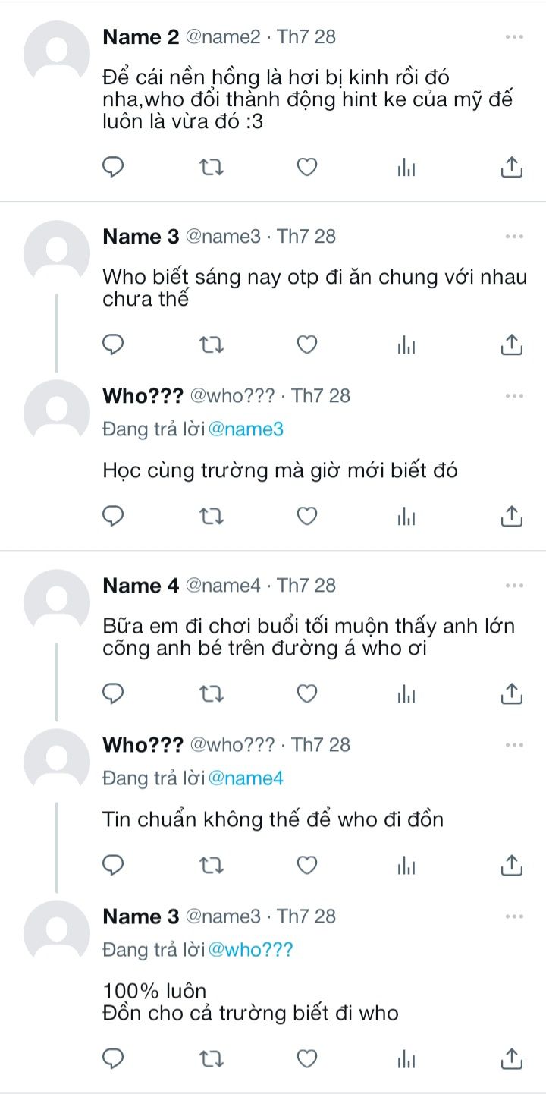
Task: Open more options on Name 4's tweet
Action: click(514, 586)
